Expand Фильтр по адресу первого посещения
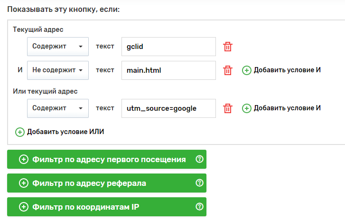Screen dimensions: 345x222 102,159
